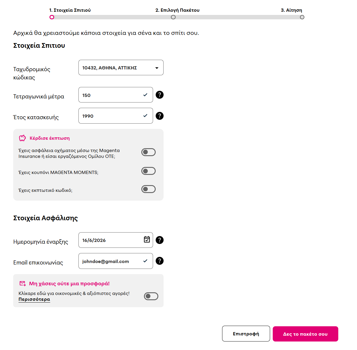Click the help icon beside Email επικοινωνίας

point(159,261)
